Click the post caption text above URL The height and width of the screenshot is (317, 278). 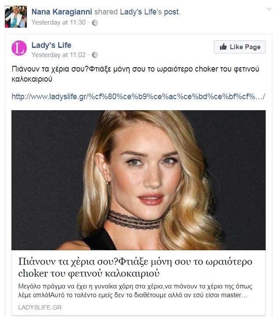132,75
